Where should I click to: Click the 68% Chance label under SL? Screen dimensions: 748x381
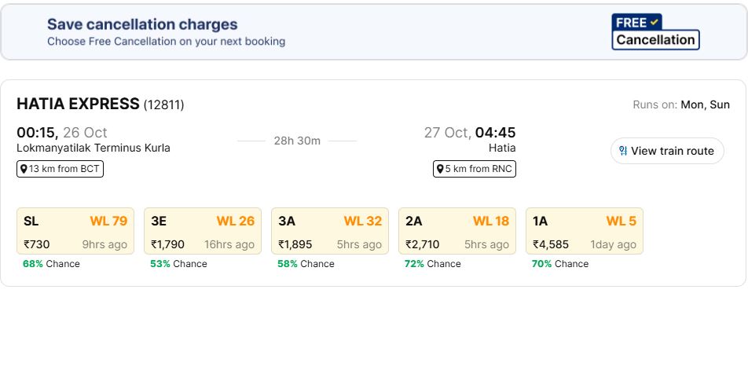click(51, 264)
